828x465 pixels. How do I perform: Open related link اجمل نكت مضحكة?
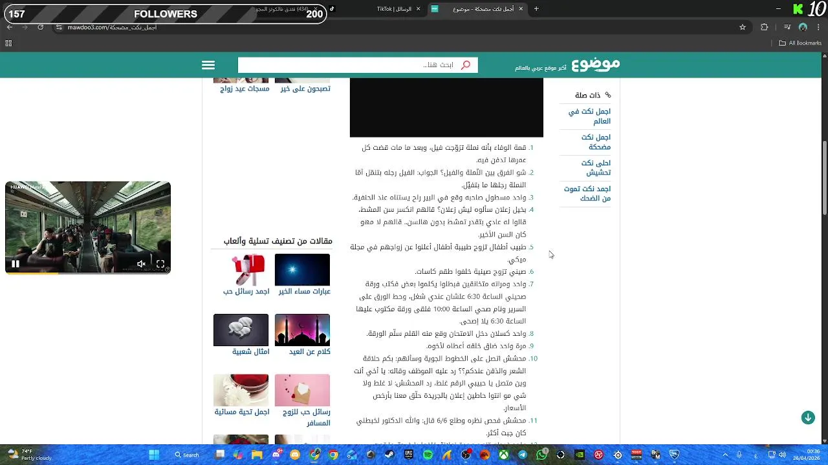tap(596, 142)
